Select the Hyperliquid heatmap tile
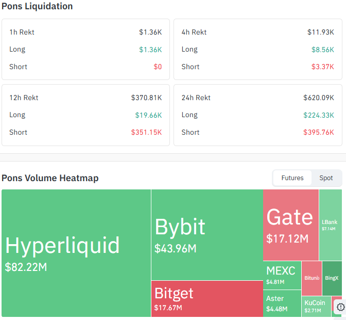 [x=76, y=253]
